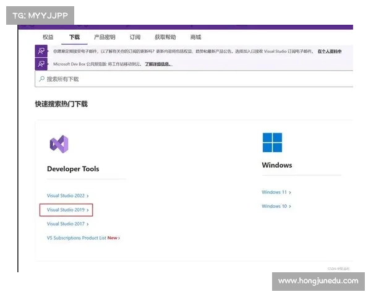Screen dimensions: 371x297
Task: Go to the 获取帮助 tab
Action: 165,37
